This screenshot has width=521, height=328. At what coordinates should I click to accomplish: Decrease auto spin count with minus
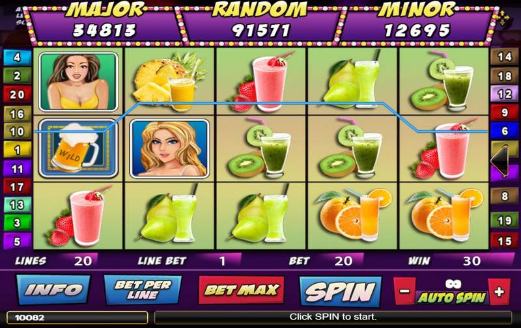point(404,291)
